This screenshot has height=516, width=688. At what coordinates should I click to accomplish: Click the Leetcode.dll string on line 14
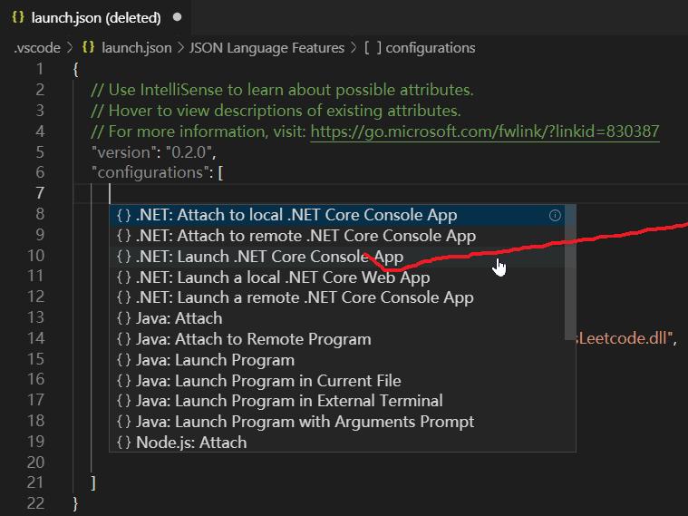(626, 338)
